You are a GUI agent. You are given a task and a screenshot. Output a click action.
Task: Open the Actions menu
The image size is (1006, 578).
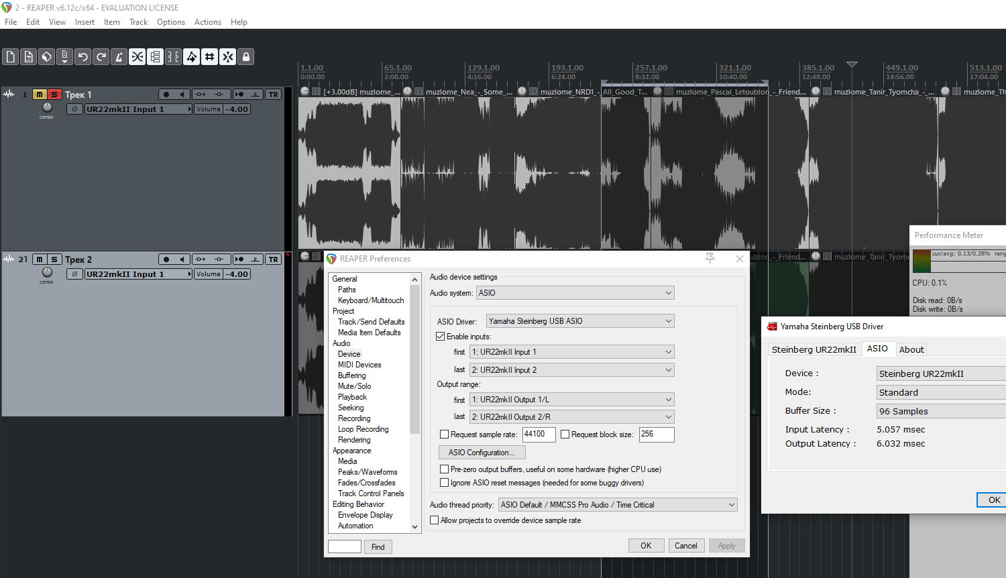pyautogui.click(x=208, y=22)
